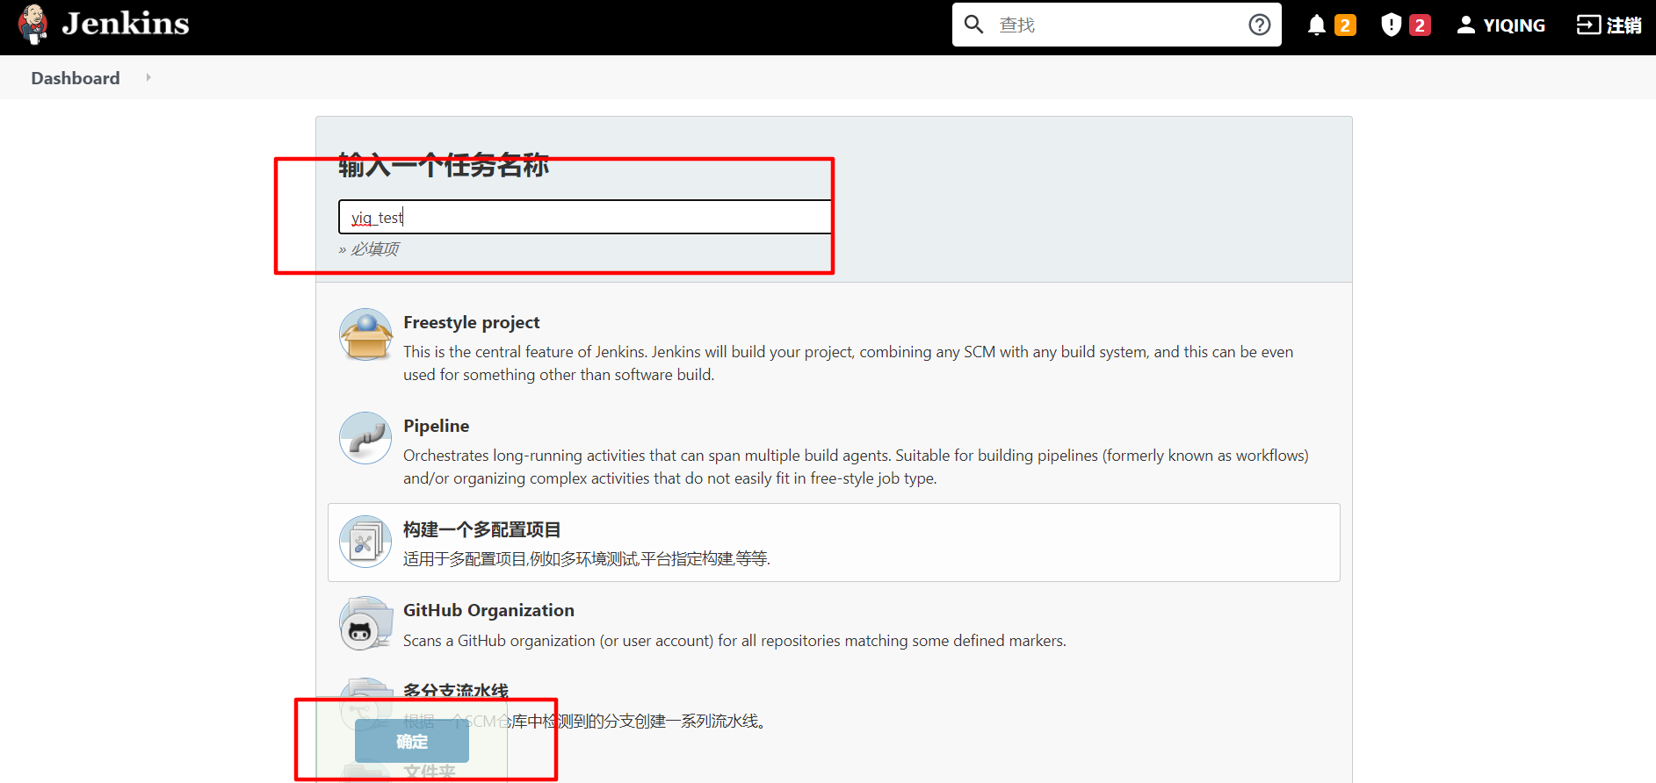Click the search magnifier icon
1656x783 pixels.
click(x=973, y=24)
